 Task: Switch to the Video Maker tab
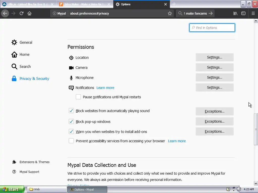84,4
